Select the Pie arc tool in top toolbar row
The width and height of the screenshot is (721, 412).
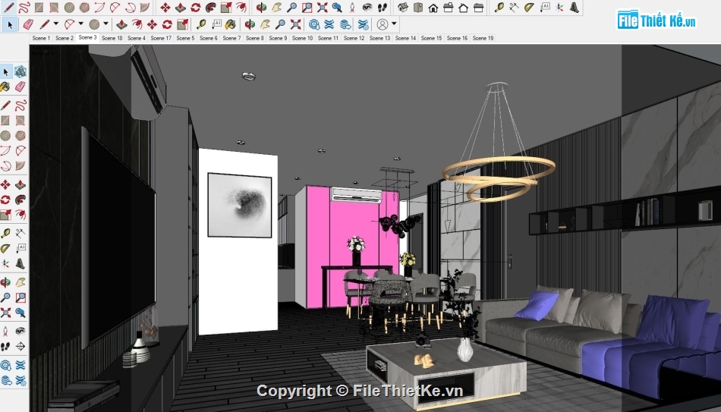[145, 8]
